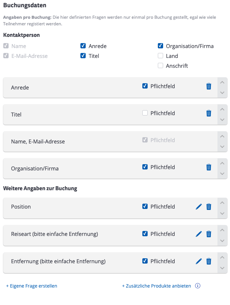Edit the Reiseart question with pencil icon
Screen dimensions: 230x305
pos(199,234)
